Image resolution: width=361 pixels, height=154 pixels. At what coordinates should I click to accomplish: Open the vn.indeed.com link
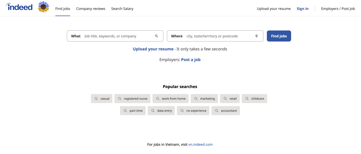click(200, 144)
